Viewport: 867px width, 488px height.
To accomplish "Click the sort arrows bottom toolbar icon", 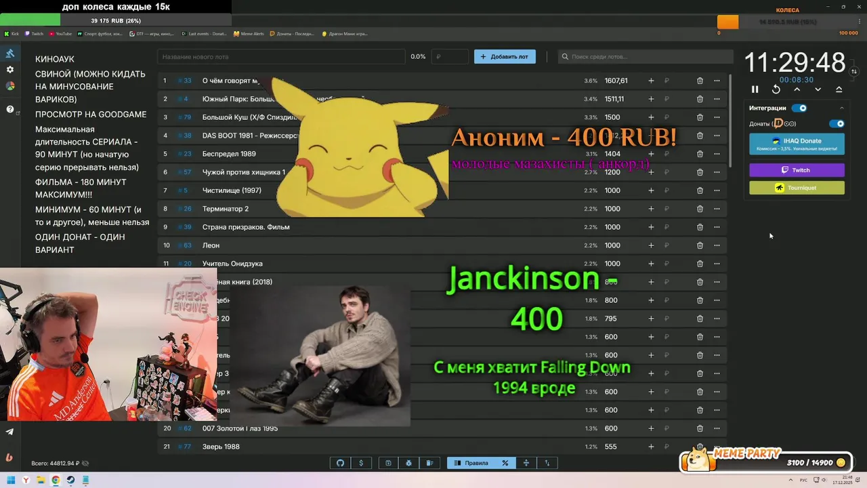I will pyautogui.click(x=547, y=463).
